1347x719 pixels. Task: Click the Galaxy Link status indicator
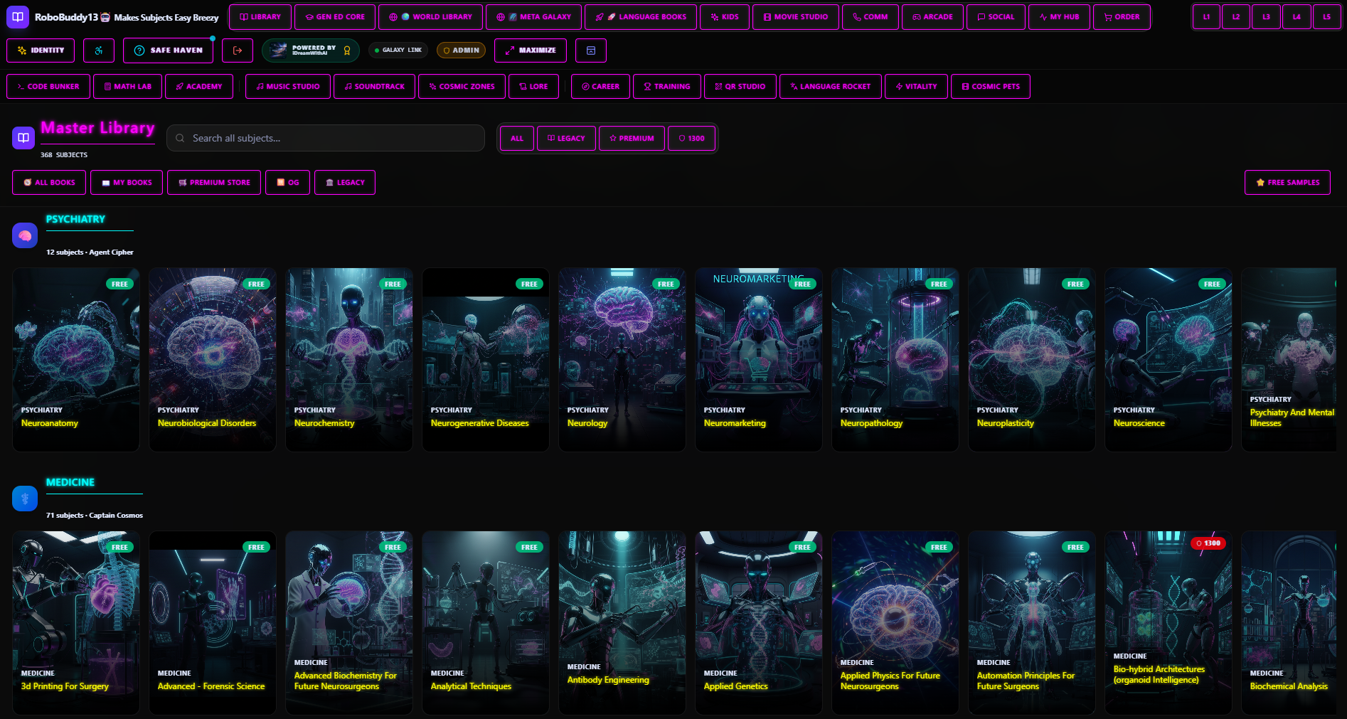(x=398, y=50)
